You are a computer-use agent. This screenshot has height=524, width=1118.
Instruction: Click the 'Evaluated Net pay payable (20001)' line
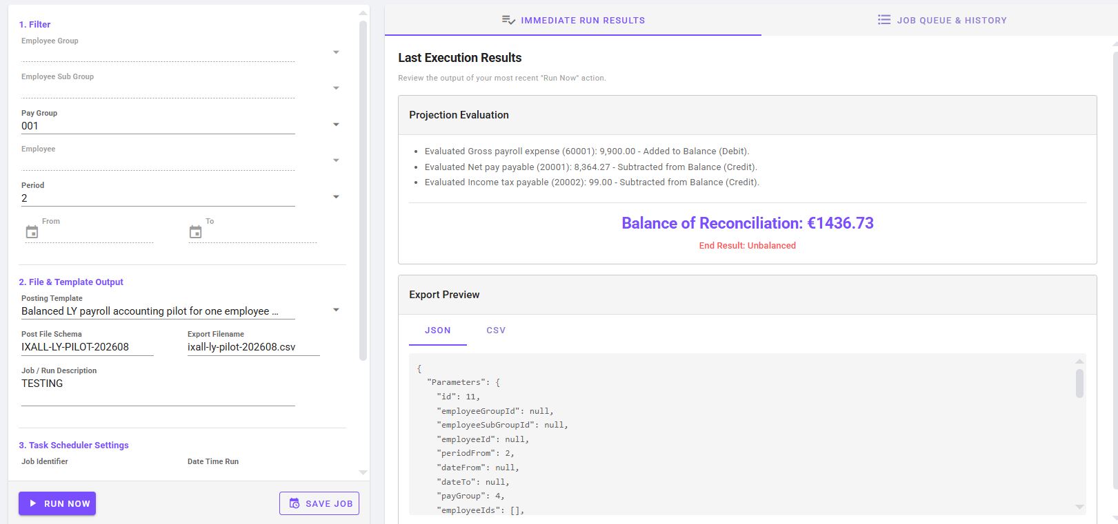tap(591, 167)
